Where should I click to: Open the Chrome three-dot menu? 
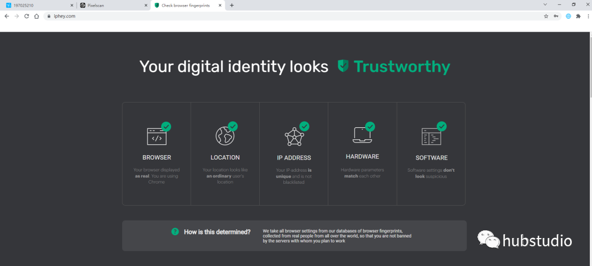point(588,16)
